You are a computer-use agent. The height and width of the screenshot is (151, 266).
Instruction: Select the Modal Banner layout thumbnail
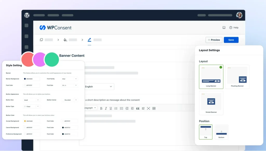[x=211, y=103]
